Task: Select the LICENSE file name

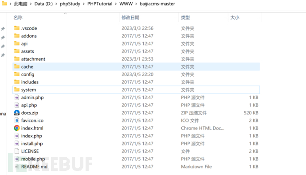Action: (30, 151)
